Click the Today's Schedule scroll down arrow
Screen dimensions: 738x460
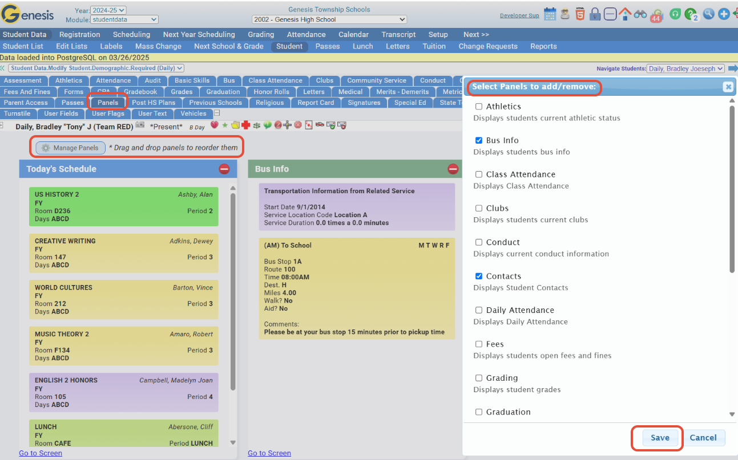[x=233, y=442]
